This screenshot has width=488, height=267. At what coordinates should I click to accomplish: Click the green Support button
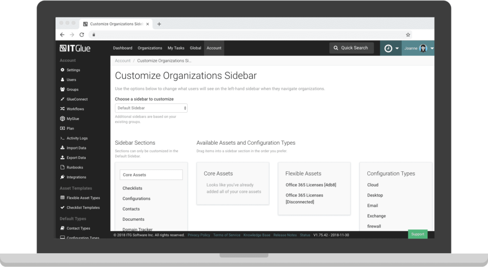click(x=417, y=234)
